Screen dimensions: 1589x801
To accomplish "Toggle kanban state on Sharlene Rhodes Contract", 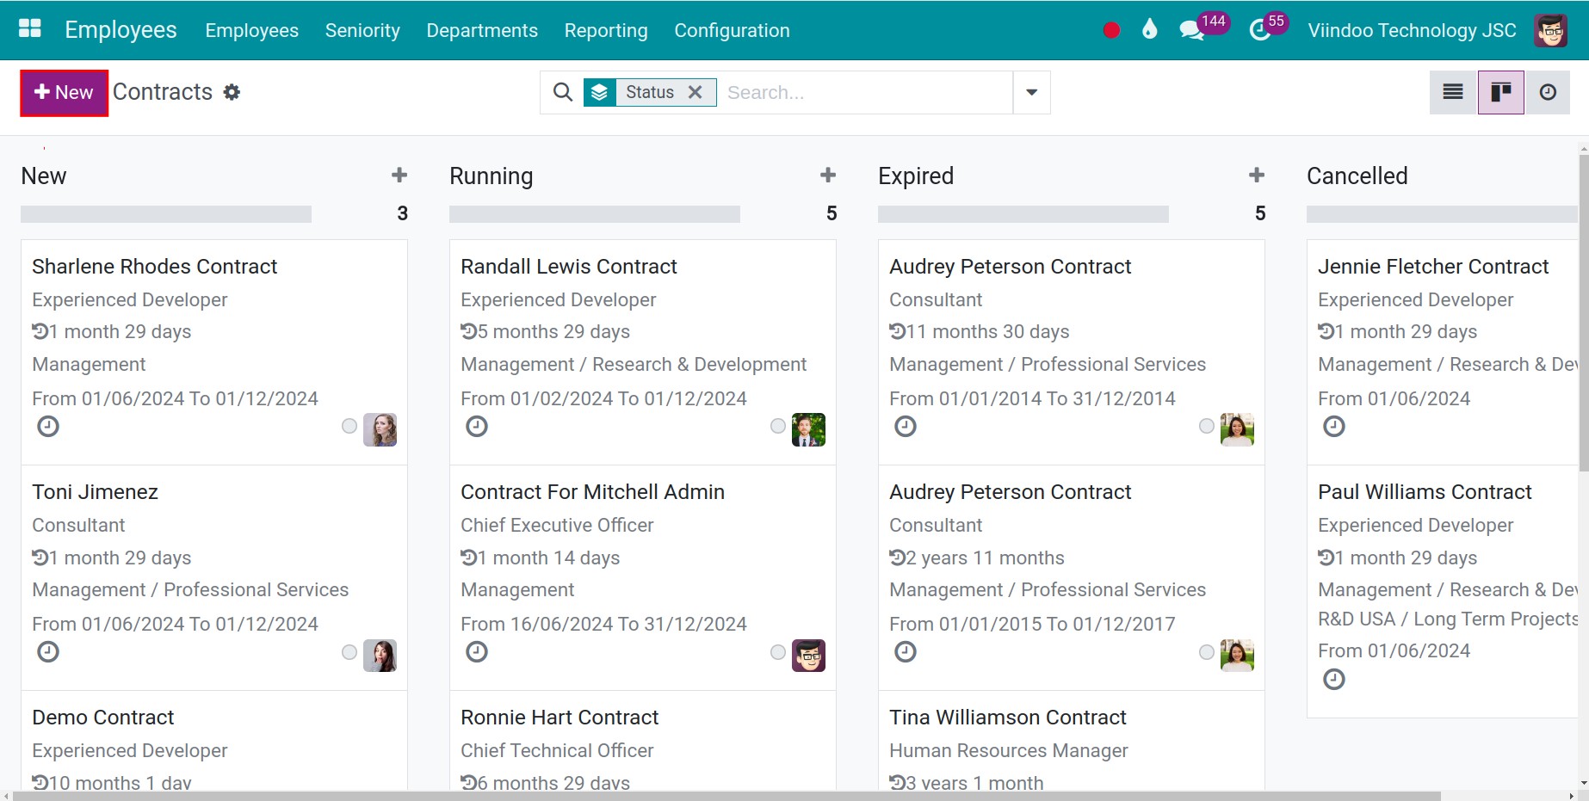I will 349,426.
